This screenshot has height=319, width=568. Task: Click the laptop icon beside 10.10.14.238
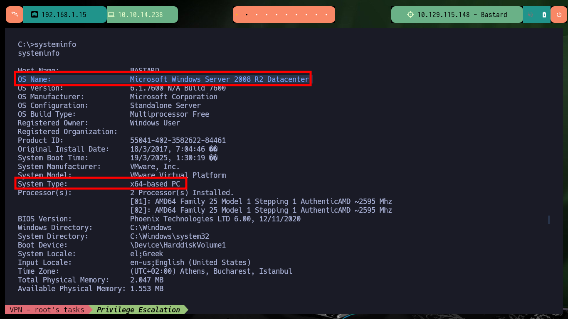[111, 15]
